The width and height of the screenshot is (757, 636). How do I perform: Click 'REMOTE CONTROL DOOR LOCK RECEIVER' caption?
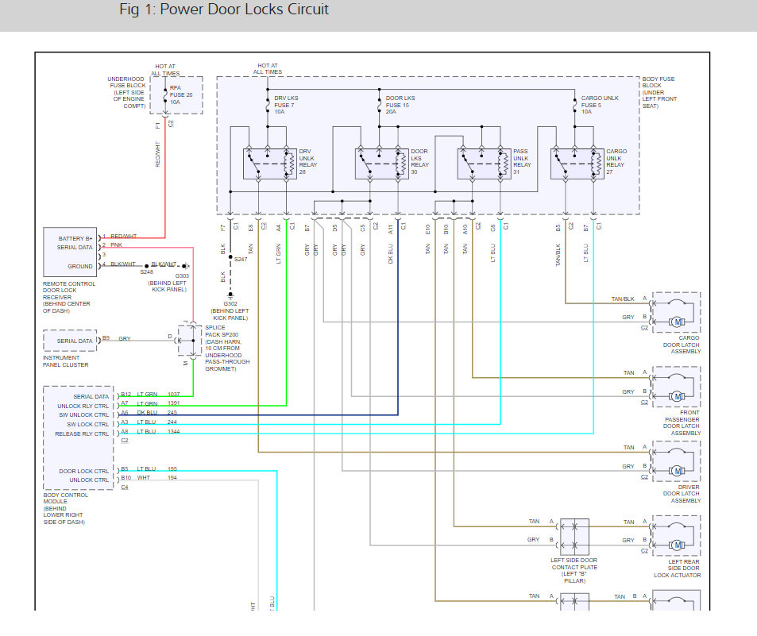69,297
